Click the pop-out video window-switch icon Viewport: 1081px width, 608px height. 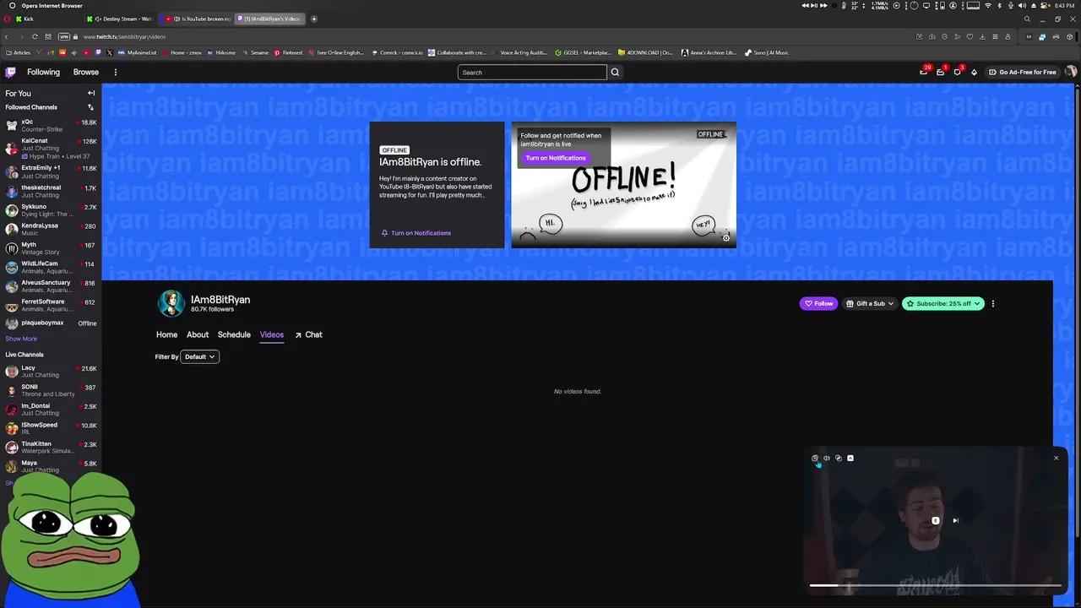839,458
